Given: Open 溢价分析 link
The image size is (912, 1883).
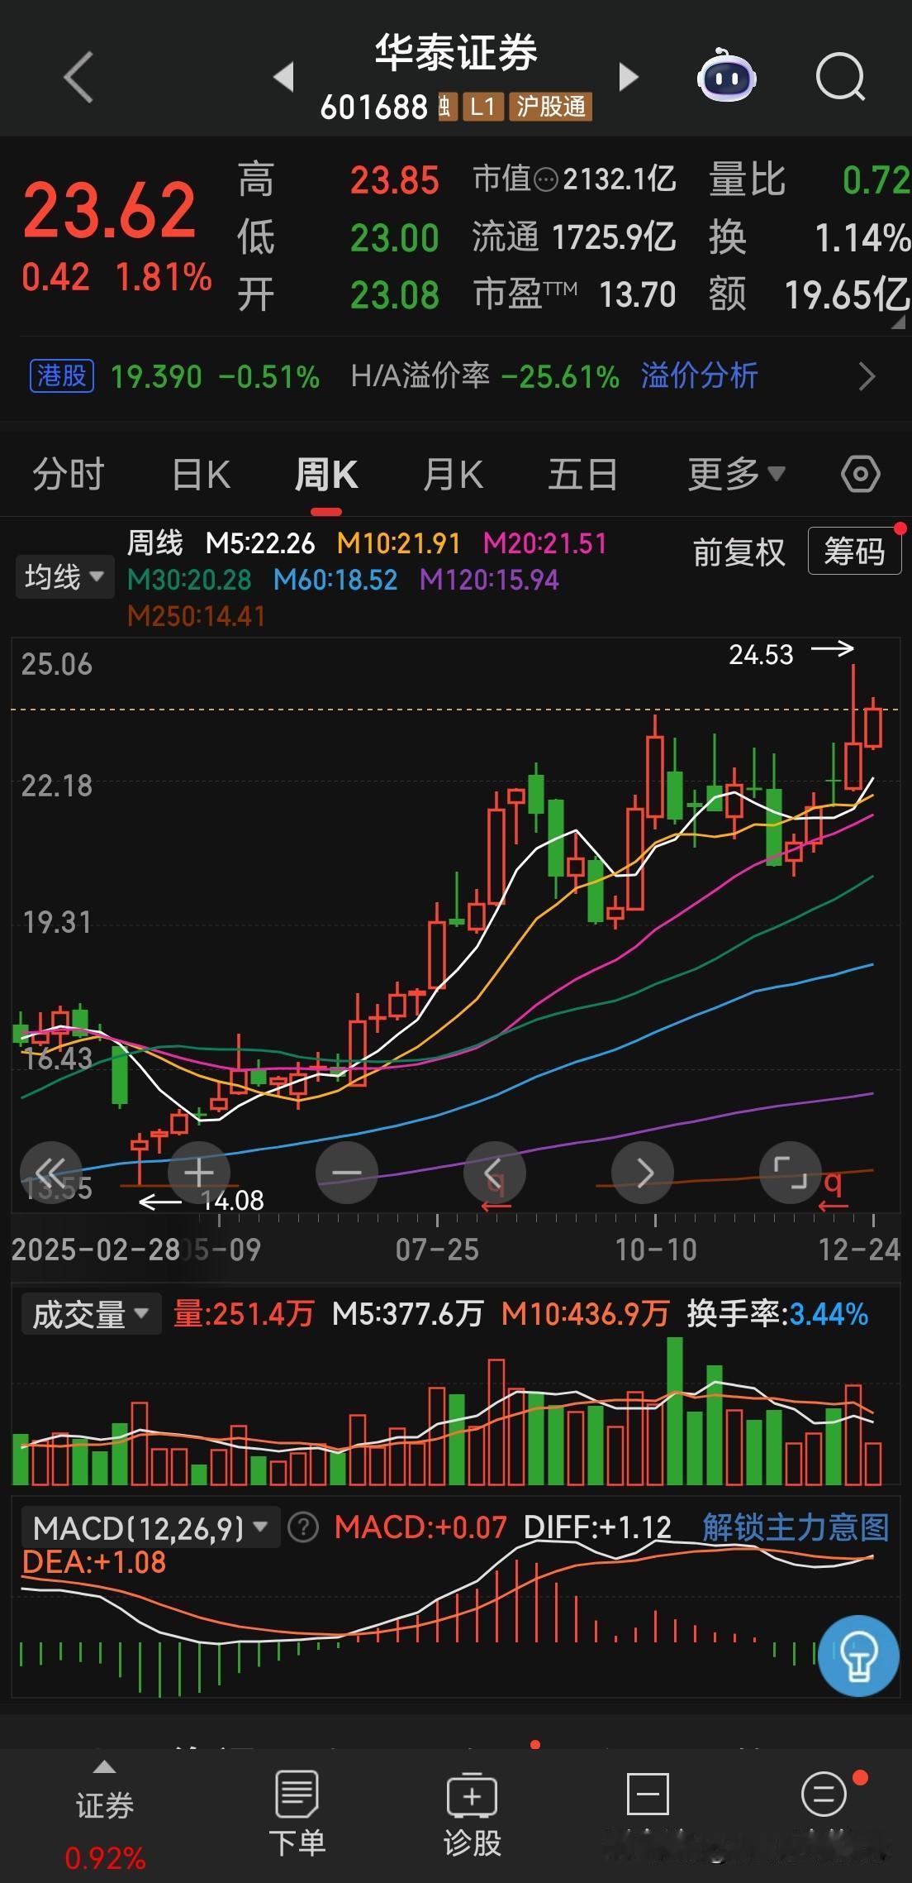Looking at the screenshot, I should pos(699,376).
